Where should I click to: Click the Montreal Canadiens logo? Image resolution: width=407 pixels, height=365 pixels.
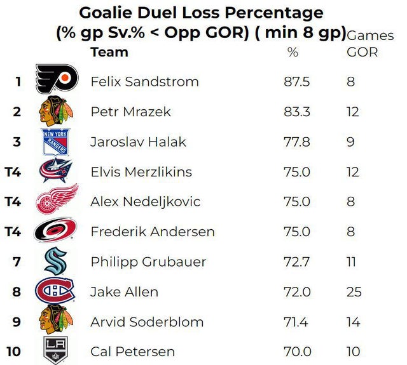[56, 291]
